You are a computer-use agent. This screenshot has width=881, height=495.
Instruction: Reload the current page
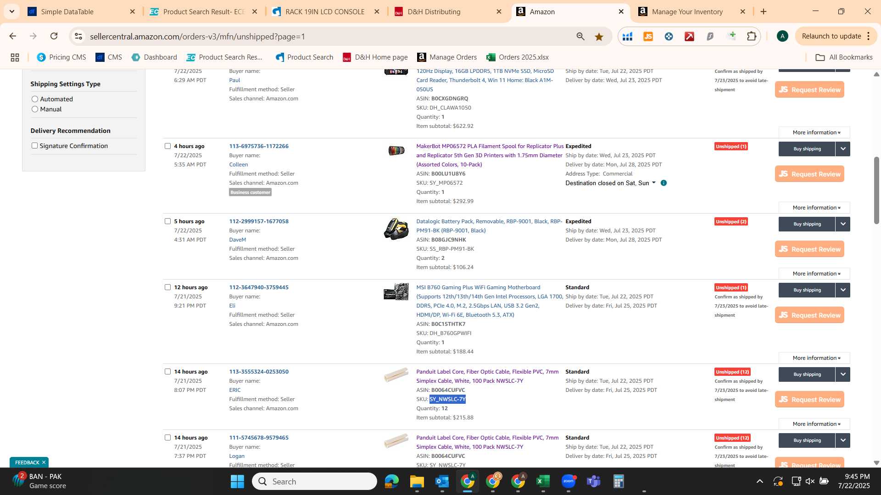[54, 36]
